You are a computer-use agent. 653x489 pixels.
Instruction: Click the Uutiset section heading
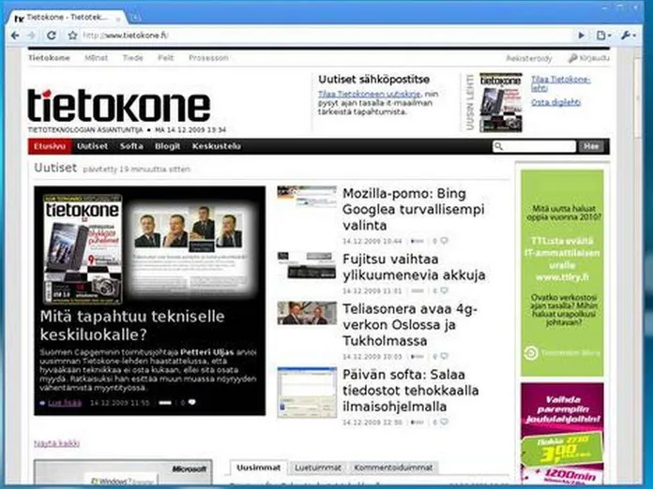tap(55, 168)
